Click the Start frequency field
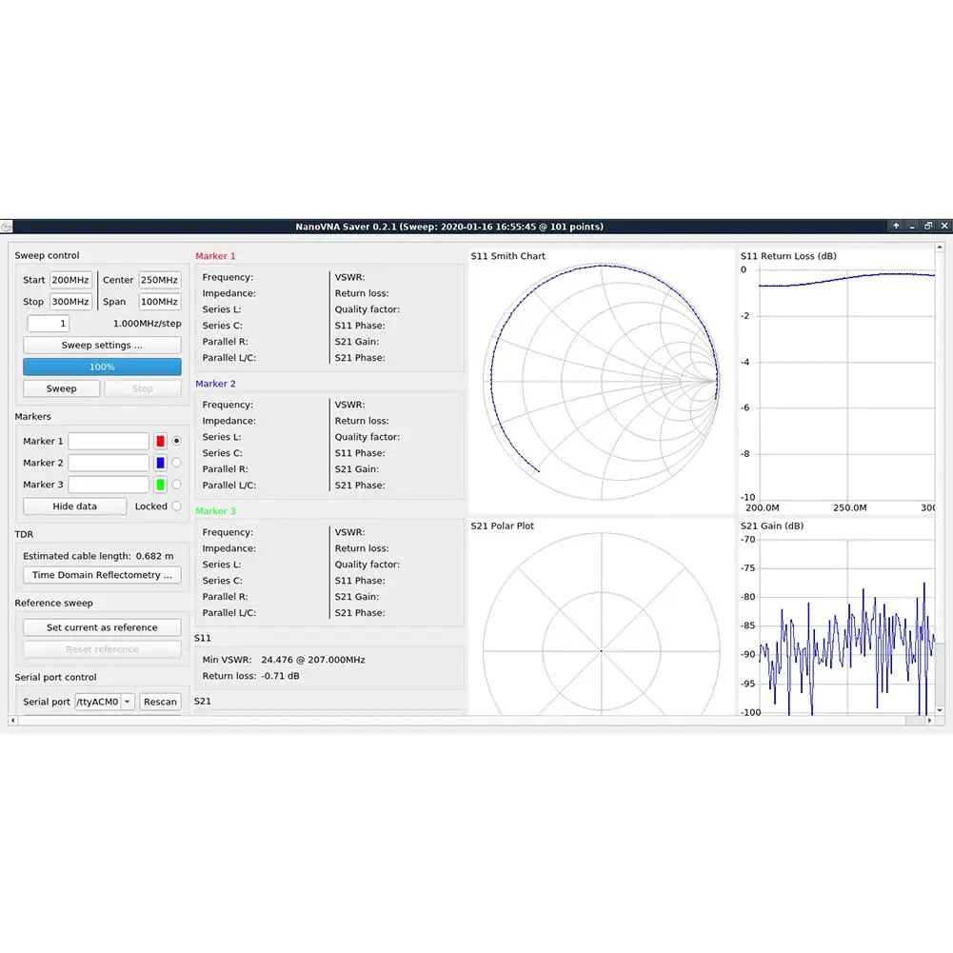The height and width of the screenshot is (953, 953). pyautogui.click(x=70, y=280)
